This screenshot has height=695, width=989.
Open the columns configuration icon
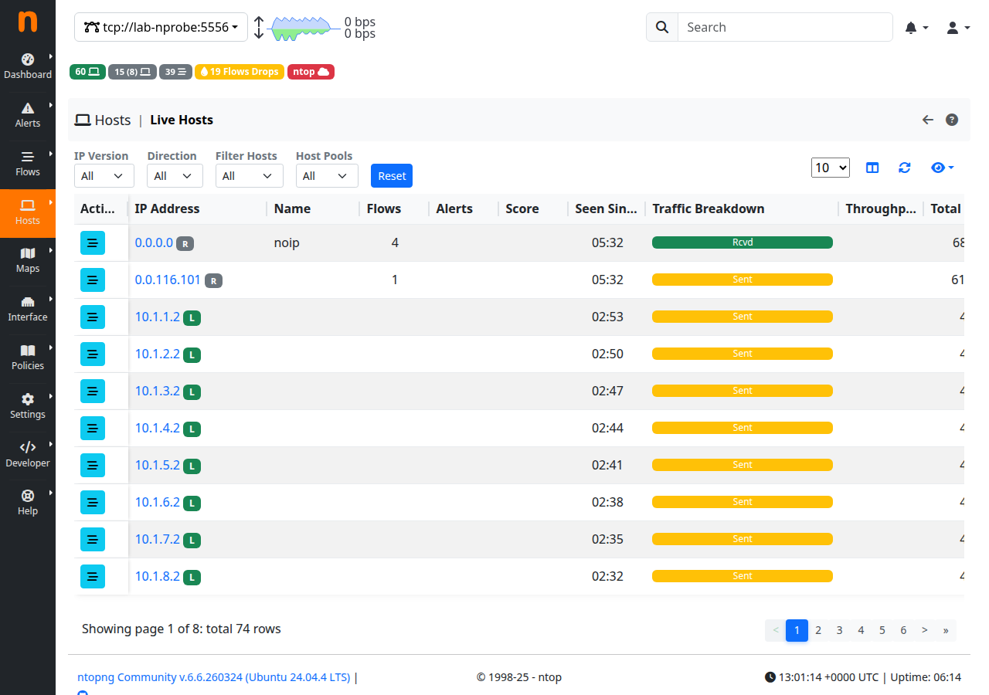[x=872, y=167]
